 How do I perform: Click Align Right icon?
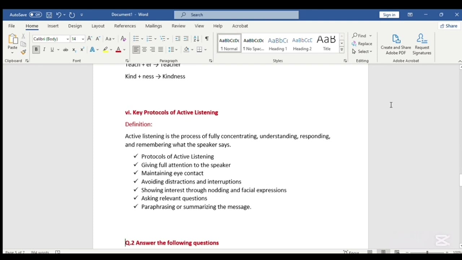coord(152,50)
